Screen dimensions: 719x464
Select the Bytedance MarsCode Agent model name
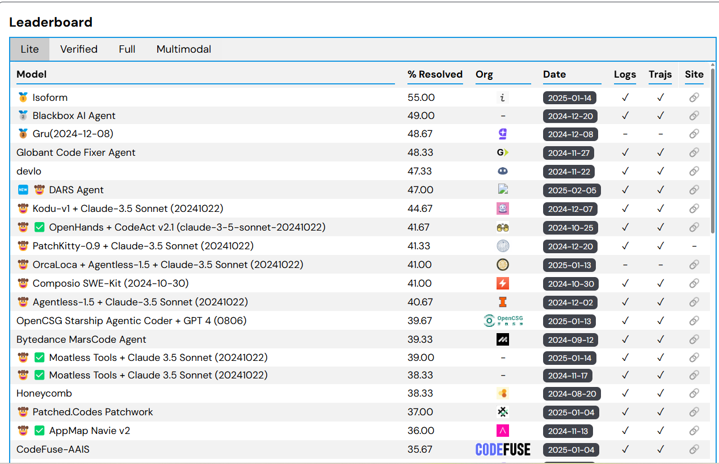(81, 339)
